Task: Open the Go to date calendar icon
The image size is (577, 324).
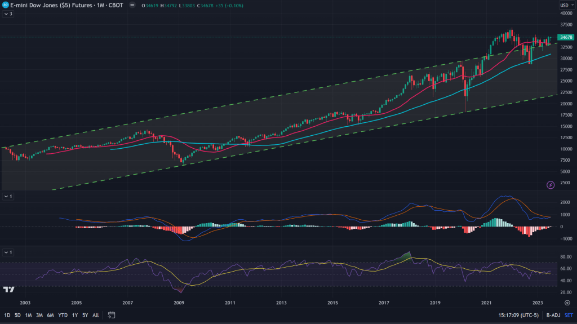Action: pyautogui.click(x=112, y=314)
